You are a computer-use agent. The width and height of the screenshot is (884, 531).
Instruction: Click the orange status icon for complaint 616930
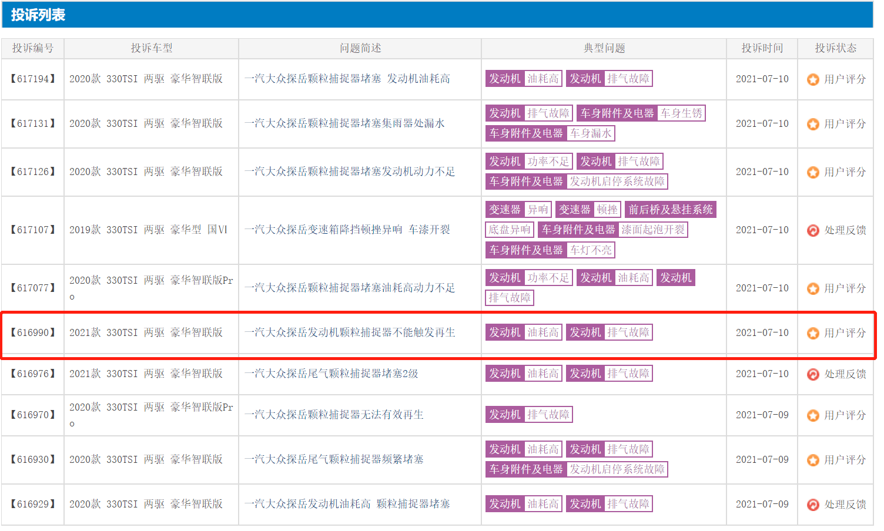(813, 460)
